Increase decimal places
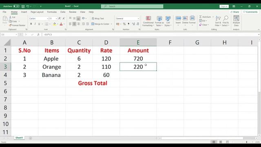Screen dimensions: 261x147 (133, 24)
